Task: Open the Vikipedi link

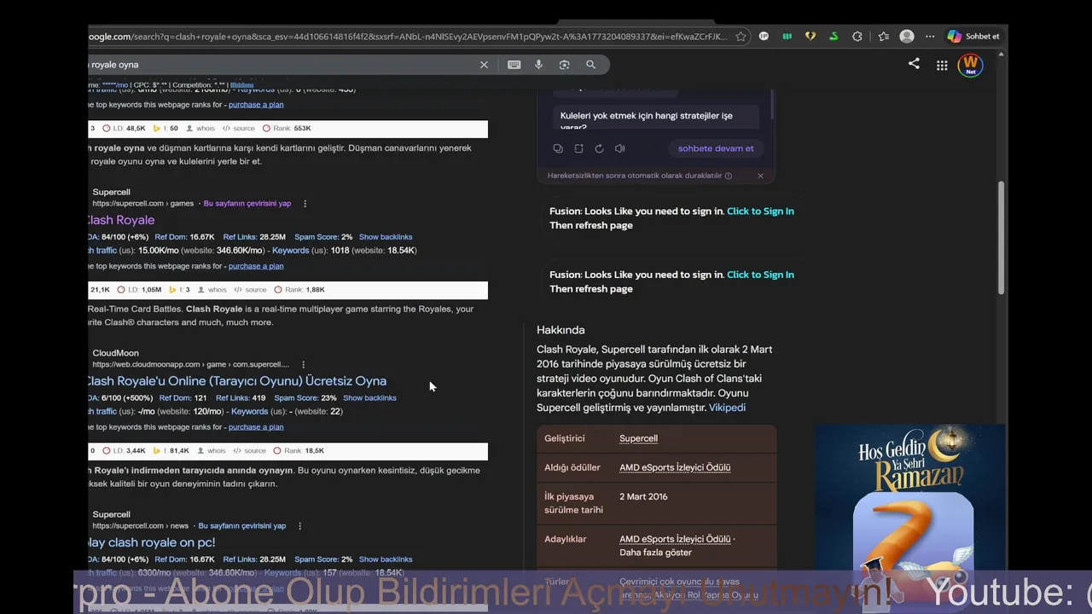Action: pos(727,408)
